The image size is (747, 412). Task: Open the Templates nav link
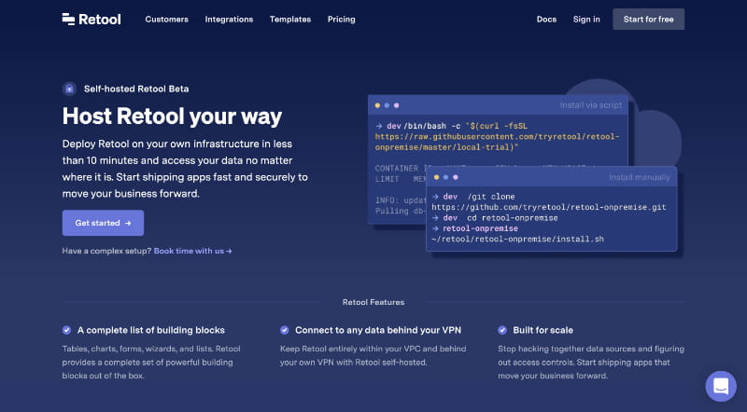[x=290, y=19]
